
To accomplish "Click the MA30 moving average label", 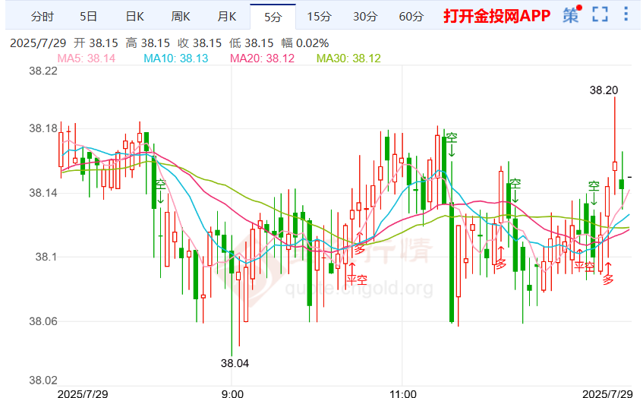I will click(x=348, y=58).
